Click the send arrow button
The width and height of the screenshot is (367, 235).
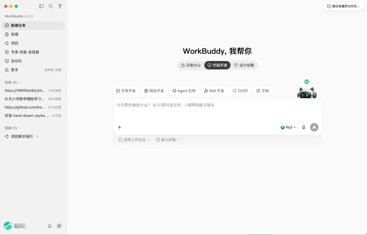pos(314,127)
